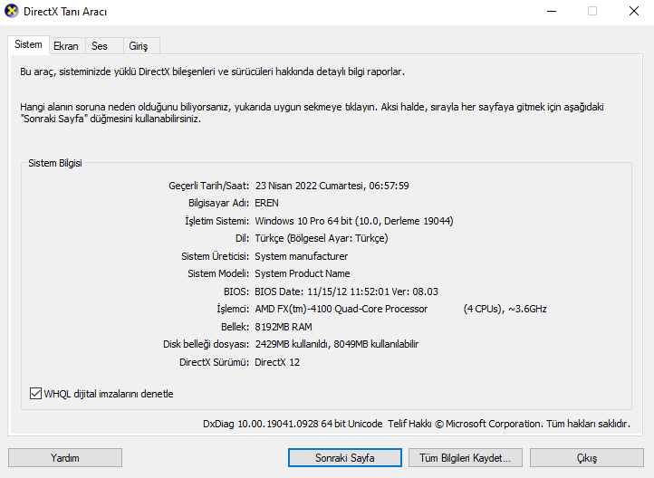
Task: Click 8192MB RAM value
Action: click(284, 327)
